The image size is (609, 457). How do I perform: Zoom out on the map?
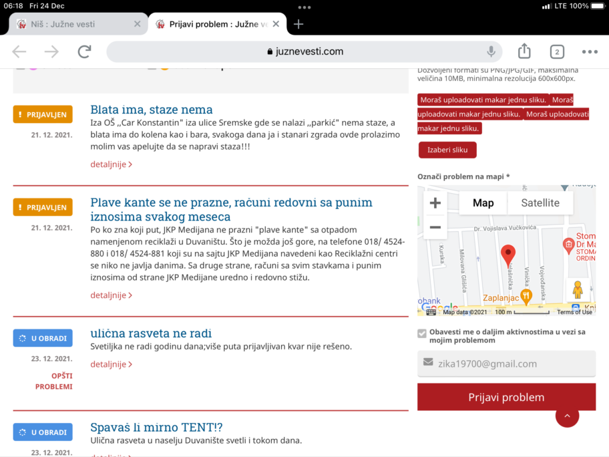coord(435,227)
